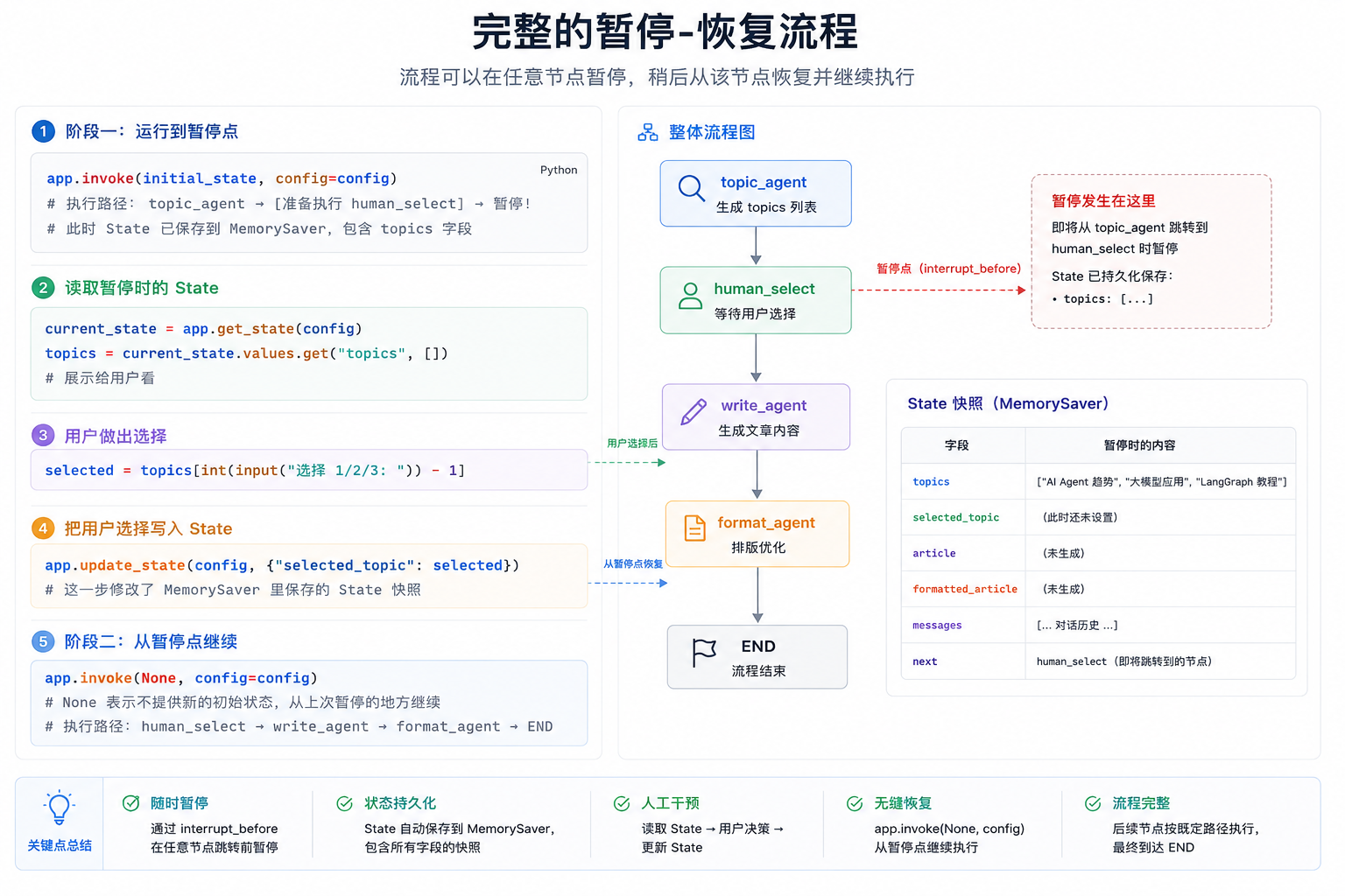Click the 用户做出选择 heading
The width and height of the screenshot is (1345, 896).
(x=116, y=436)
